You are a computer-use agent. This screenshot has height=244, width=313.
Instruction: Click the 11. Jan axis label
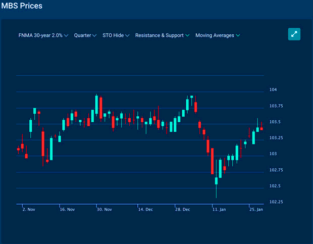219,209
